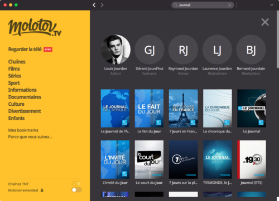Open the Le fait du jour poster
This screenshot has height=201, width=279.
coord(149,109)
